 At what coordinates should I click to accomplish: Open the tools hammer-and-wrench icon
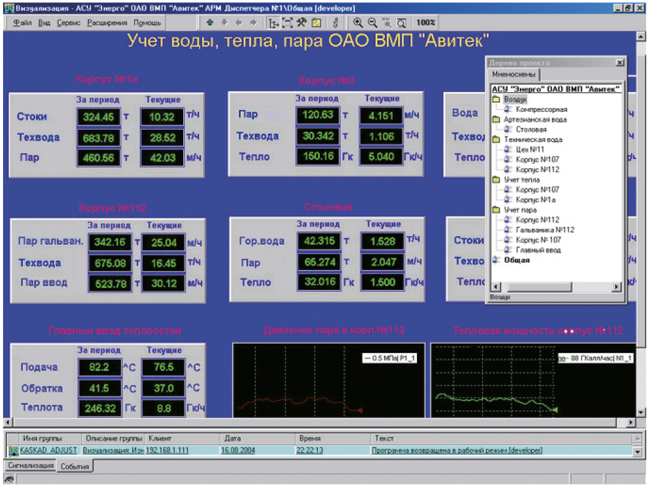point(301,23)
